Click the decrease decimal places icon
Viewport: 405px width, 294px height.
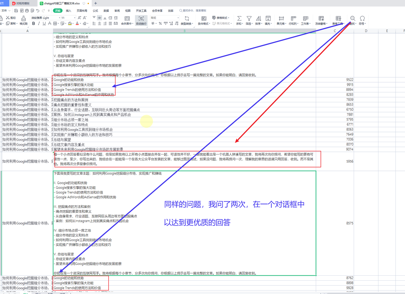tap(177, 23)
